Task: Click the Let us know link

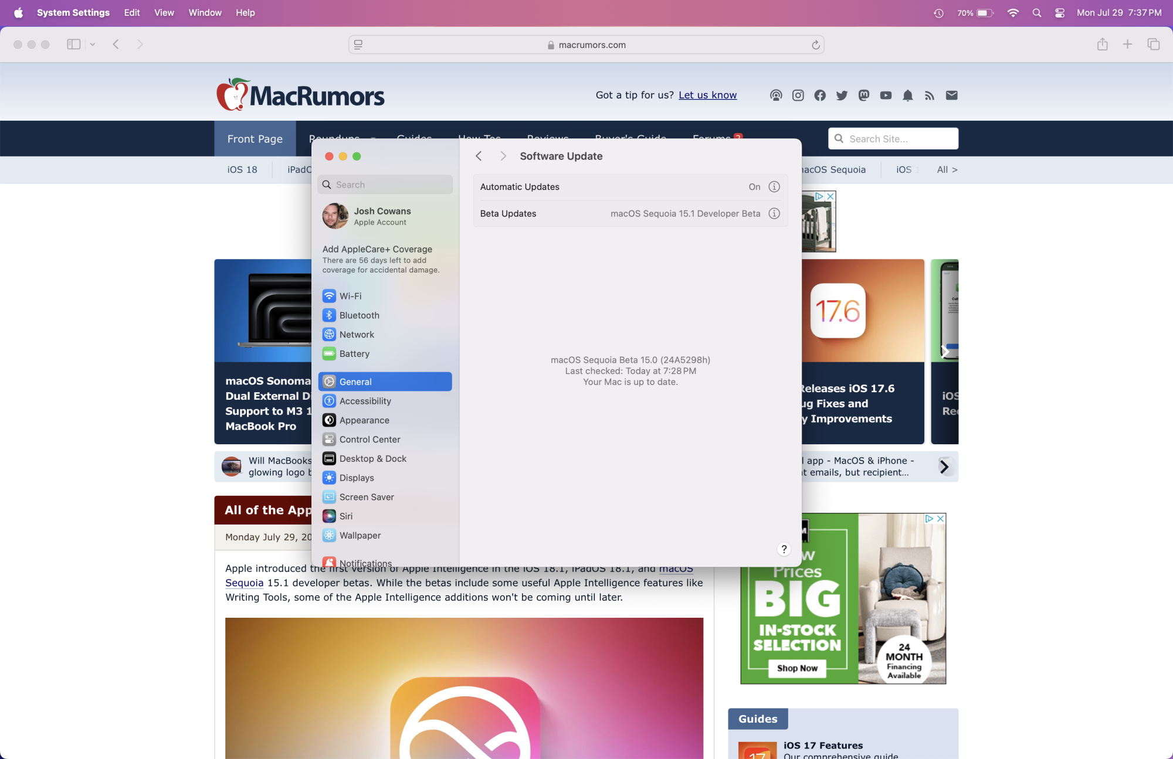Action: tap(707, 96)
